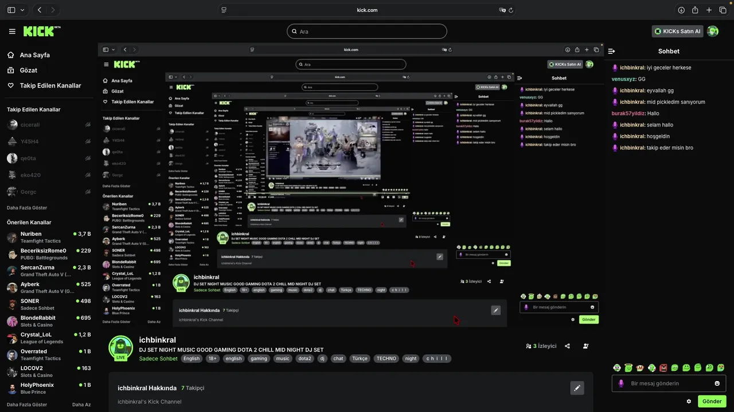
Task: Click the KICK logo to go home
Action: (42, 31)
